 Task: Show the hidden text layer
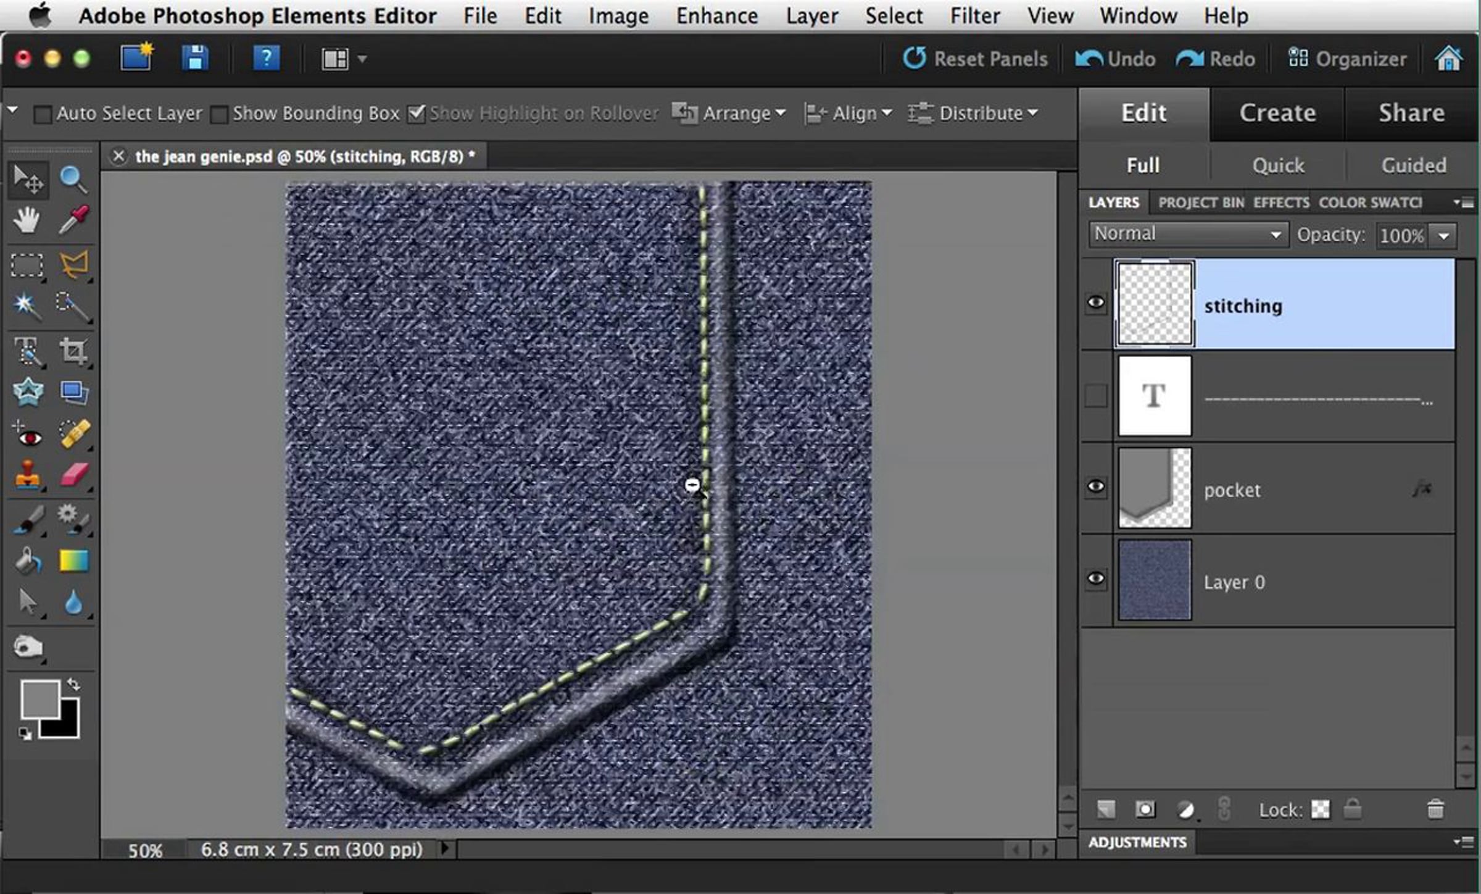(1095, 396)
